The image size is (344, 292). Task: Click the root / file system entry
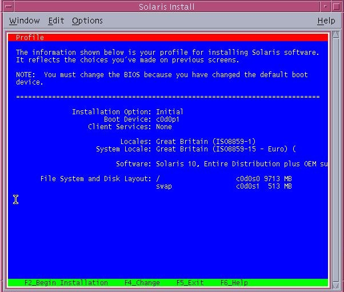coord(158,179)
